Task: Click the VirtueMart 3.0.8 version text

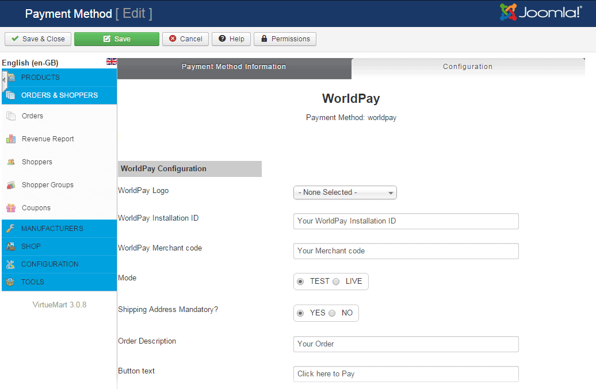Action: coord(59,305)
